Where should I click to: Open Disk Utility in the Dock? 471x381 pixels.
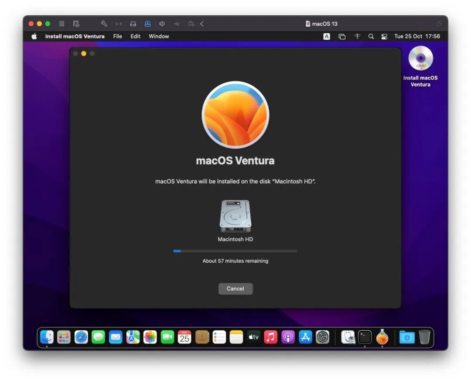[348, 337]
